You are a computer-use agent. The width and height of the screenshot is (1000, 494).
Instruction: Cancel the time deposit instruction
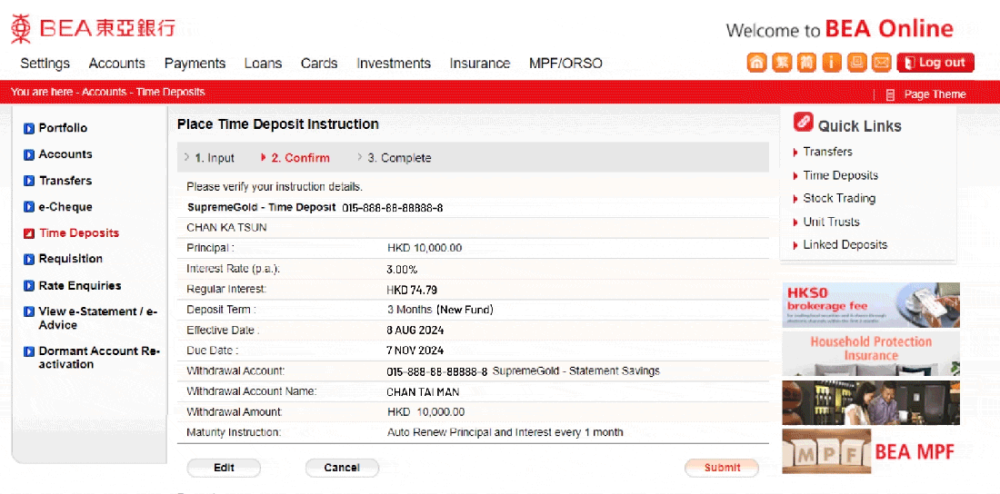click(x=342, y=468)
